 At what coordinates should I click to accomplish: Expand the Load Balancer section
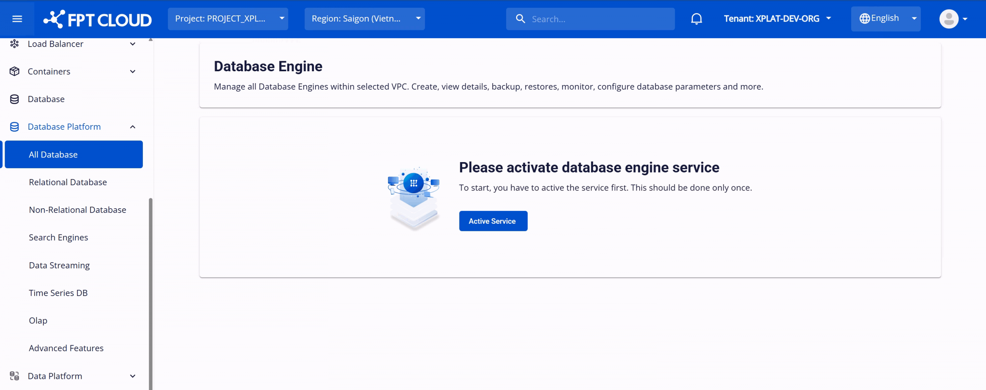click(x=132, y=44)
